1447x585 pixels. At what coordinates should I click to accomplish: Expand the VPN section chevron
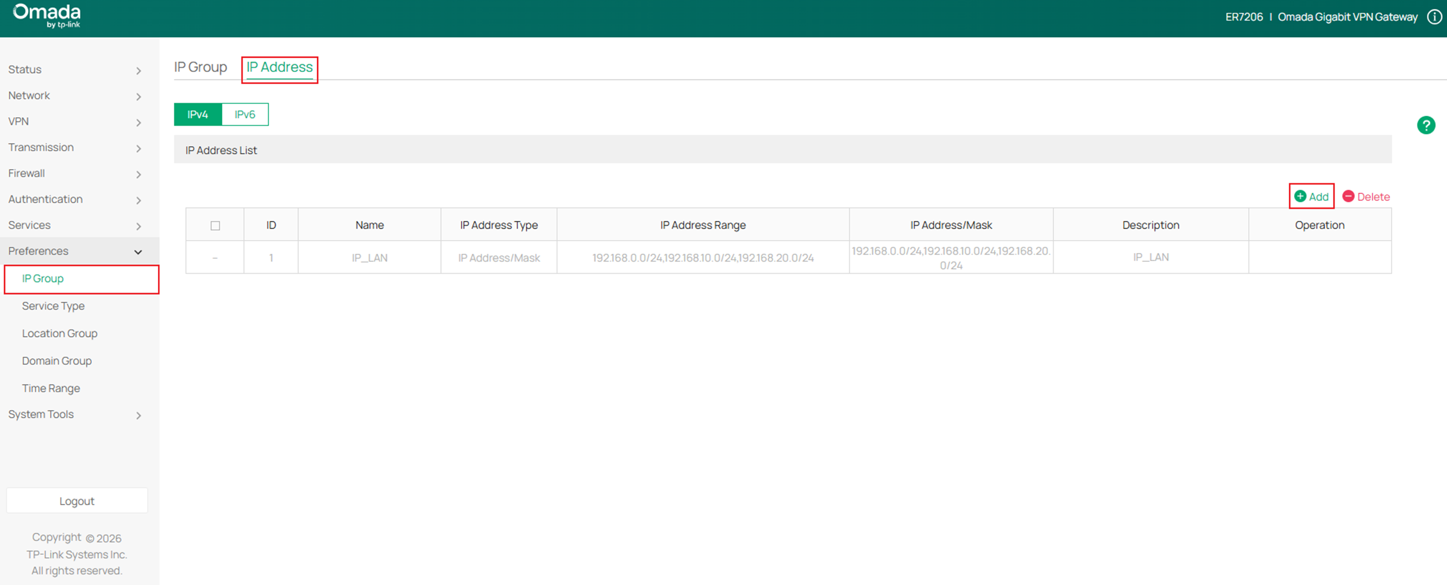(x=138, y=123)
